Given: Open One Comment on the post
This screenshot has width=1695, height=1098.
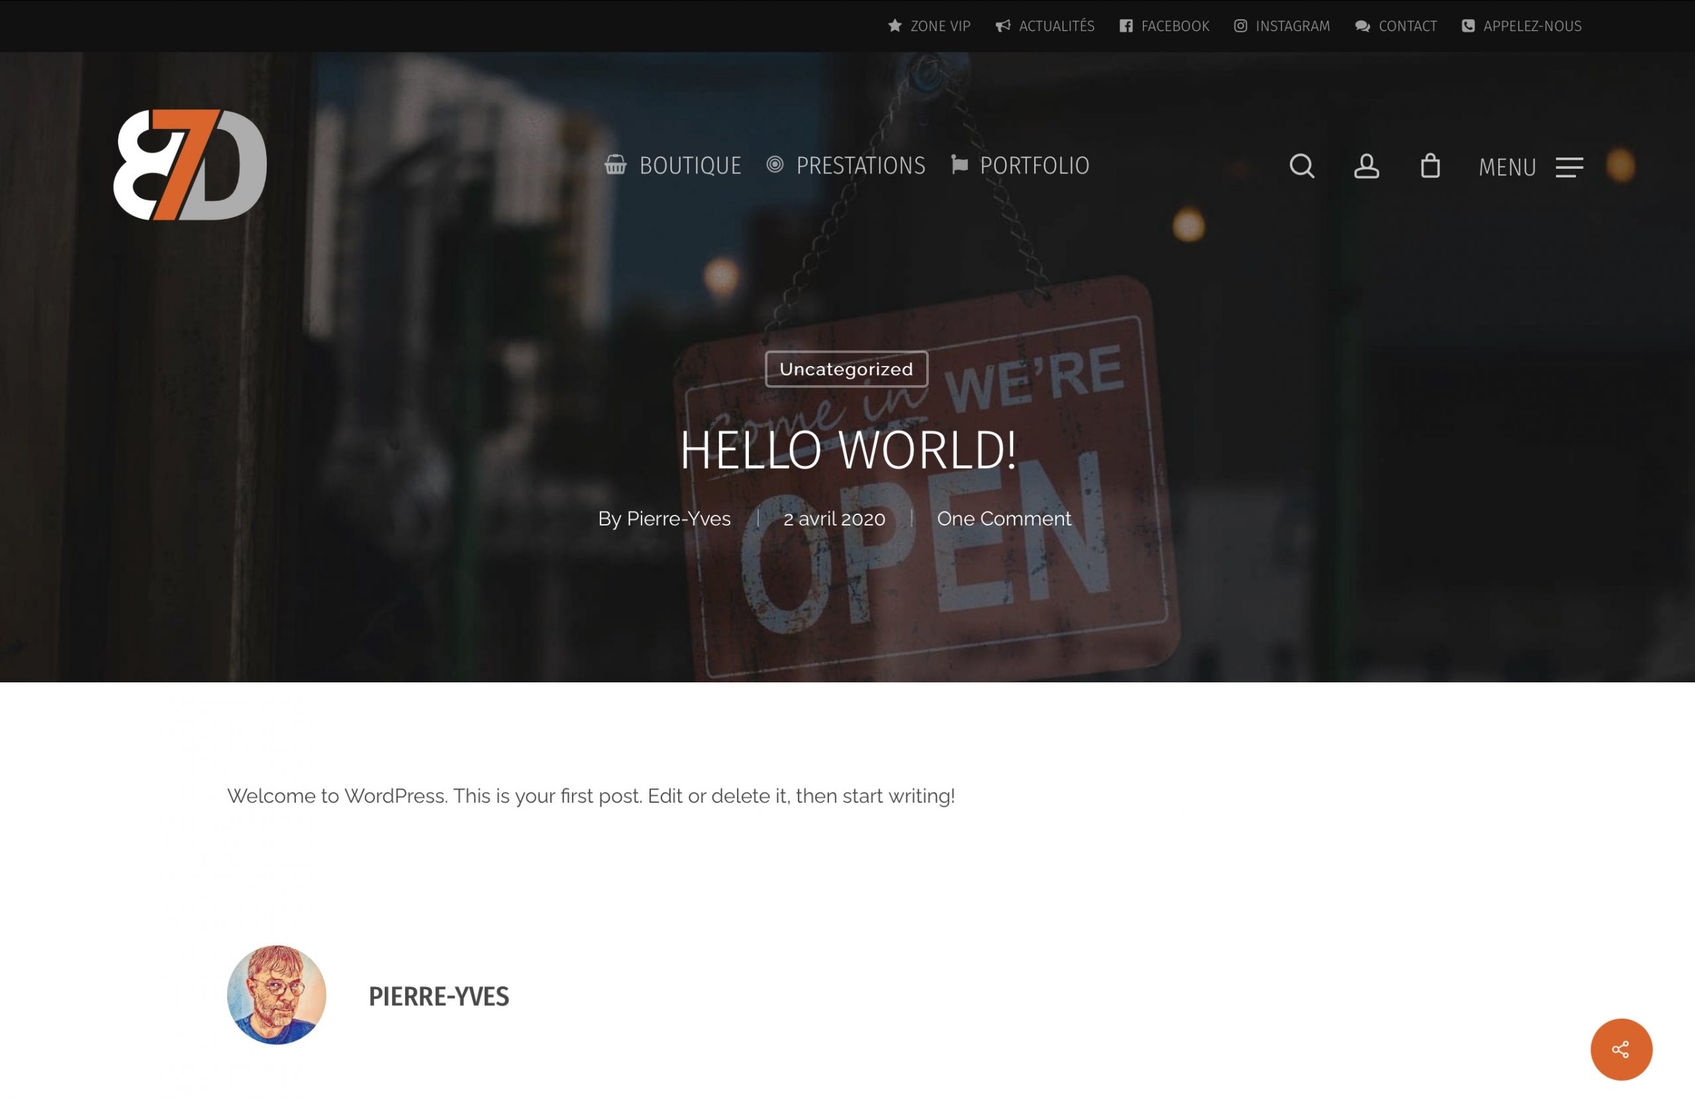Looking at the screenshot, I should (x=1004, y=519).
